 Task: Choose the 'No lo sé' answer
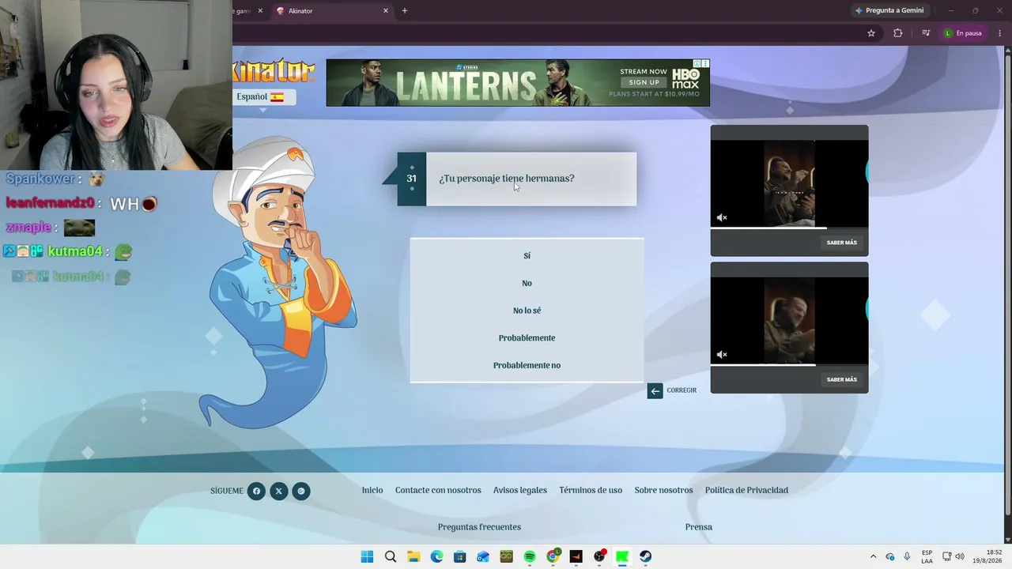coord(527,311)
